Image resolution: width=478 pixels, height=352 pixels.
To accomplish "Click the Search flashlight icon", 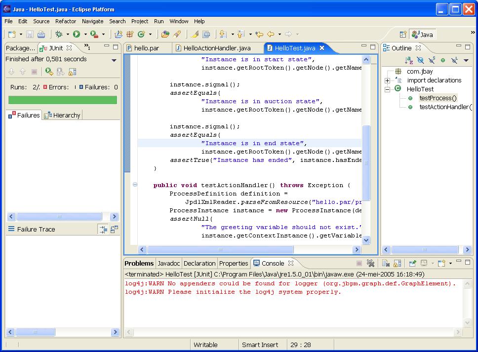I will (177, 34).
